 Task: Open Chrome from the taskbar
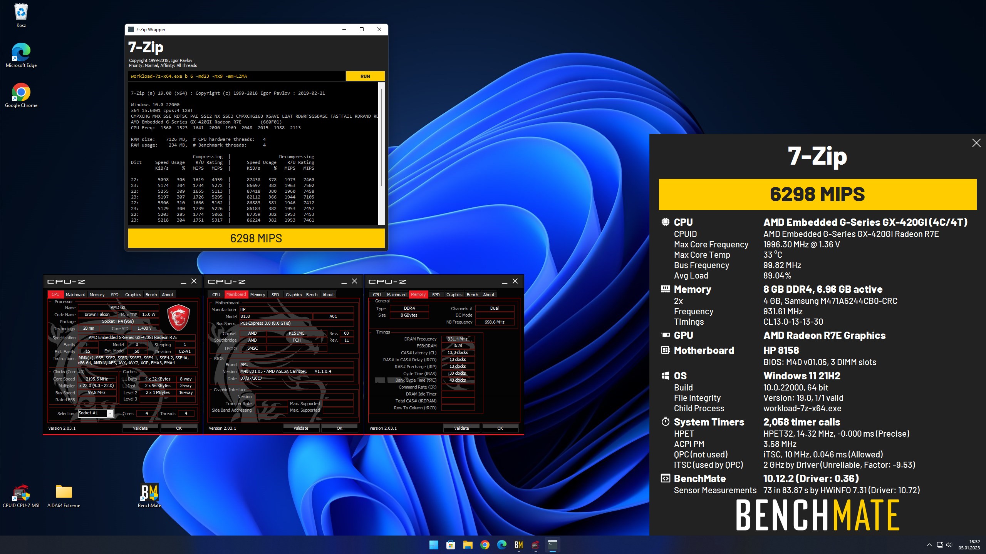[485, 545]
